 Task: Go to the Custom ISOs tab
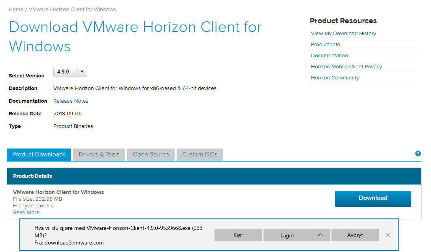pyautogui.click(x=200, y=154)
